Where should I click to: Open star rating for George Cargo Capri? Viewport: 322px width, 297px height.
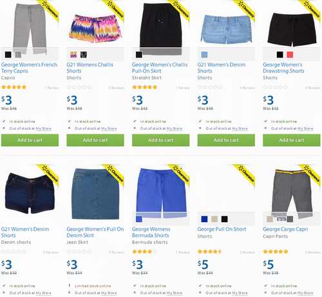[x=276, y=251]
